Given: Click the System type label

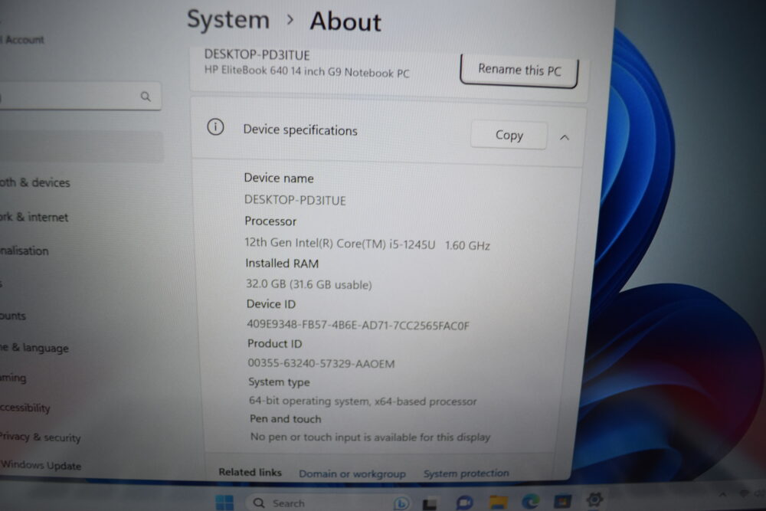Looking at the screenshot, I should point(279,382).
